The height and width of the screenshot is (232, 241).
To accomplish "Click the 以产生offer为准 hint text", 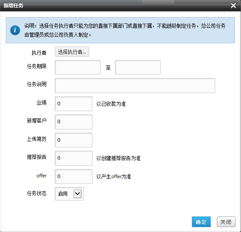I will point(114,176).
